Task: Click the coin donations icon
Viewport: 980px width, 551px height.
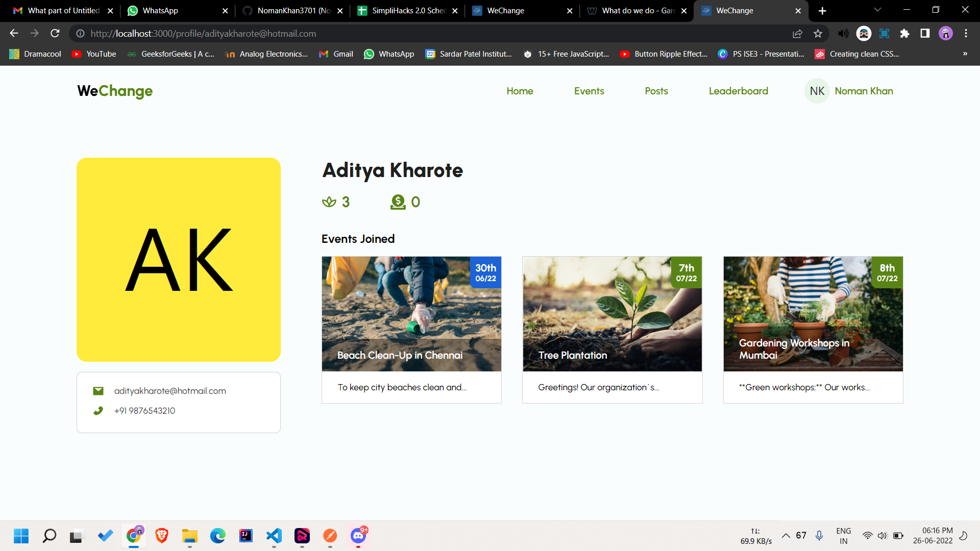Action: click(398, 202)
